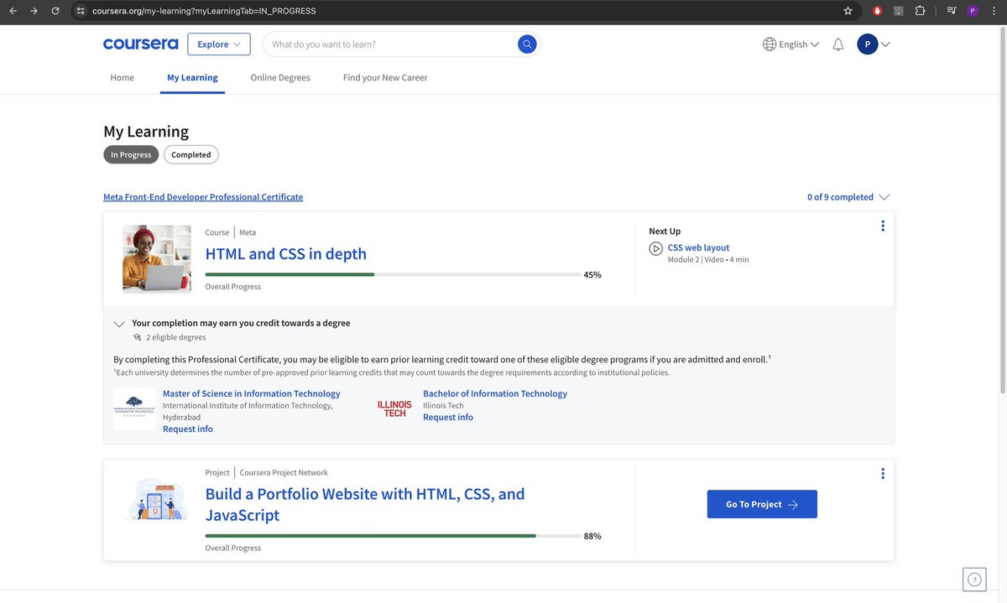Expand the English language dropdown

790,44
